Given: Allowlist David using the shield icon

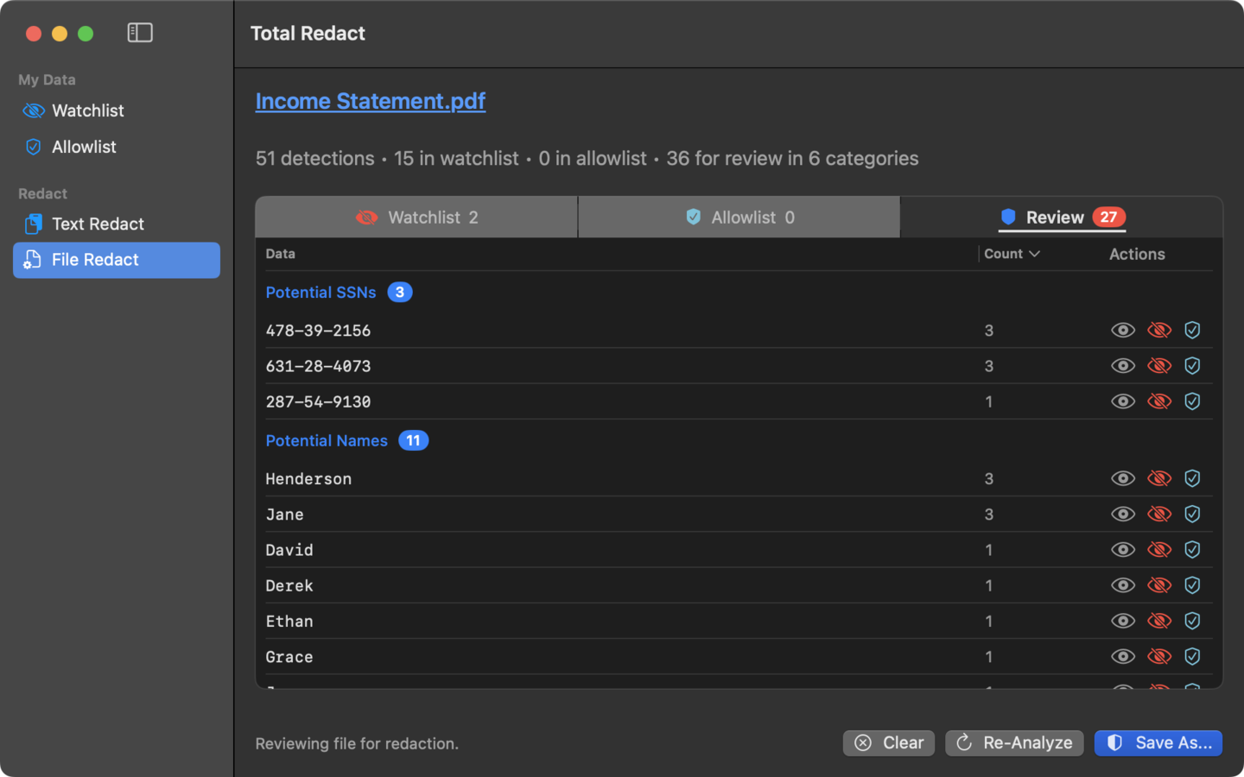Looking at the screenshot, I should (1192, 550).
